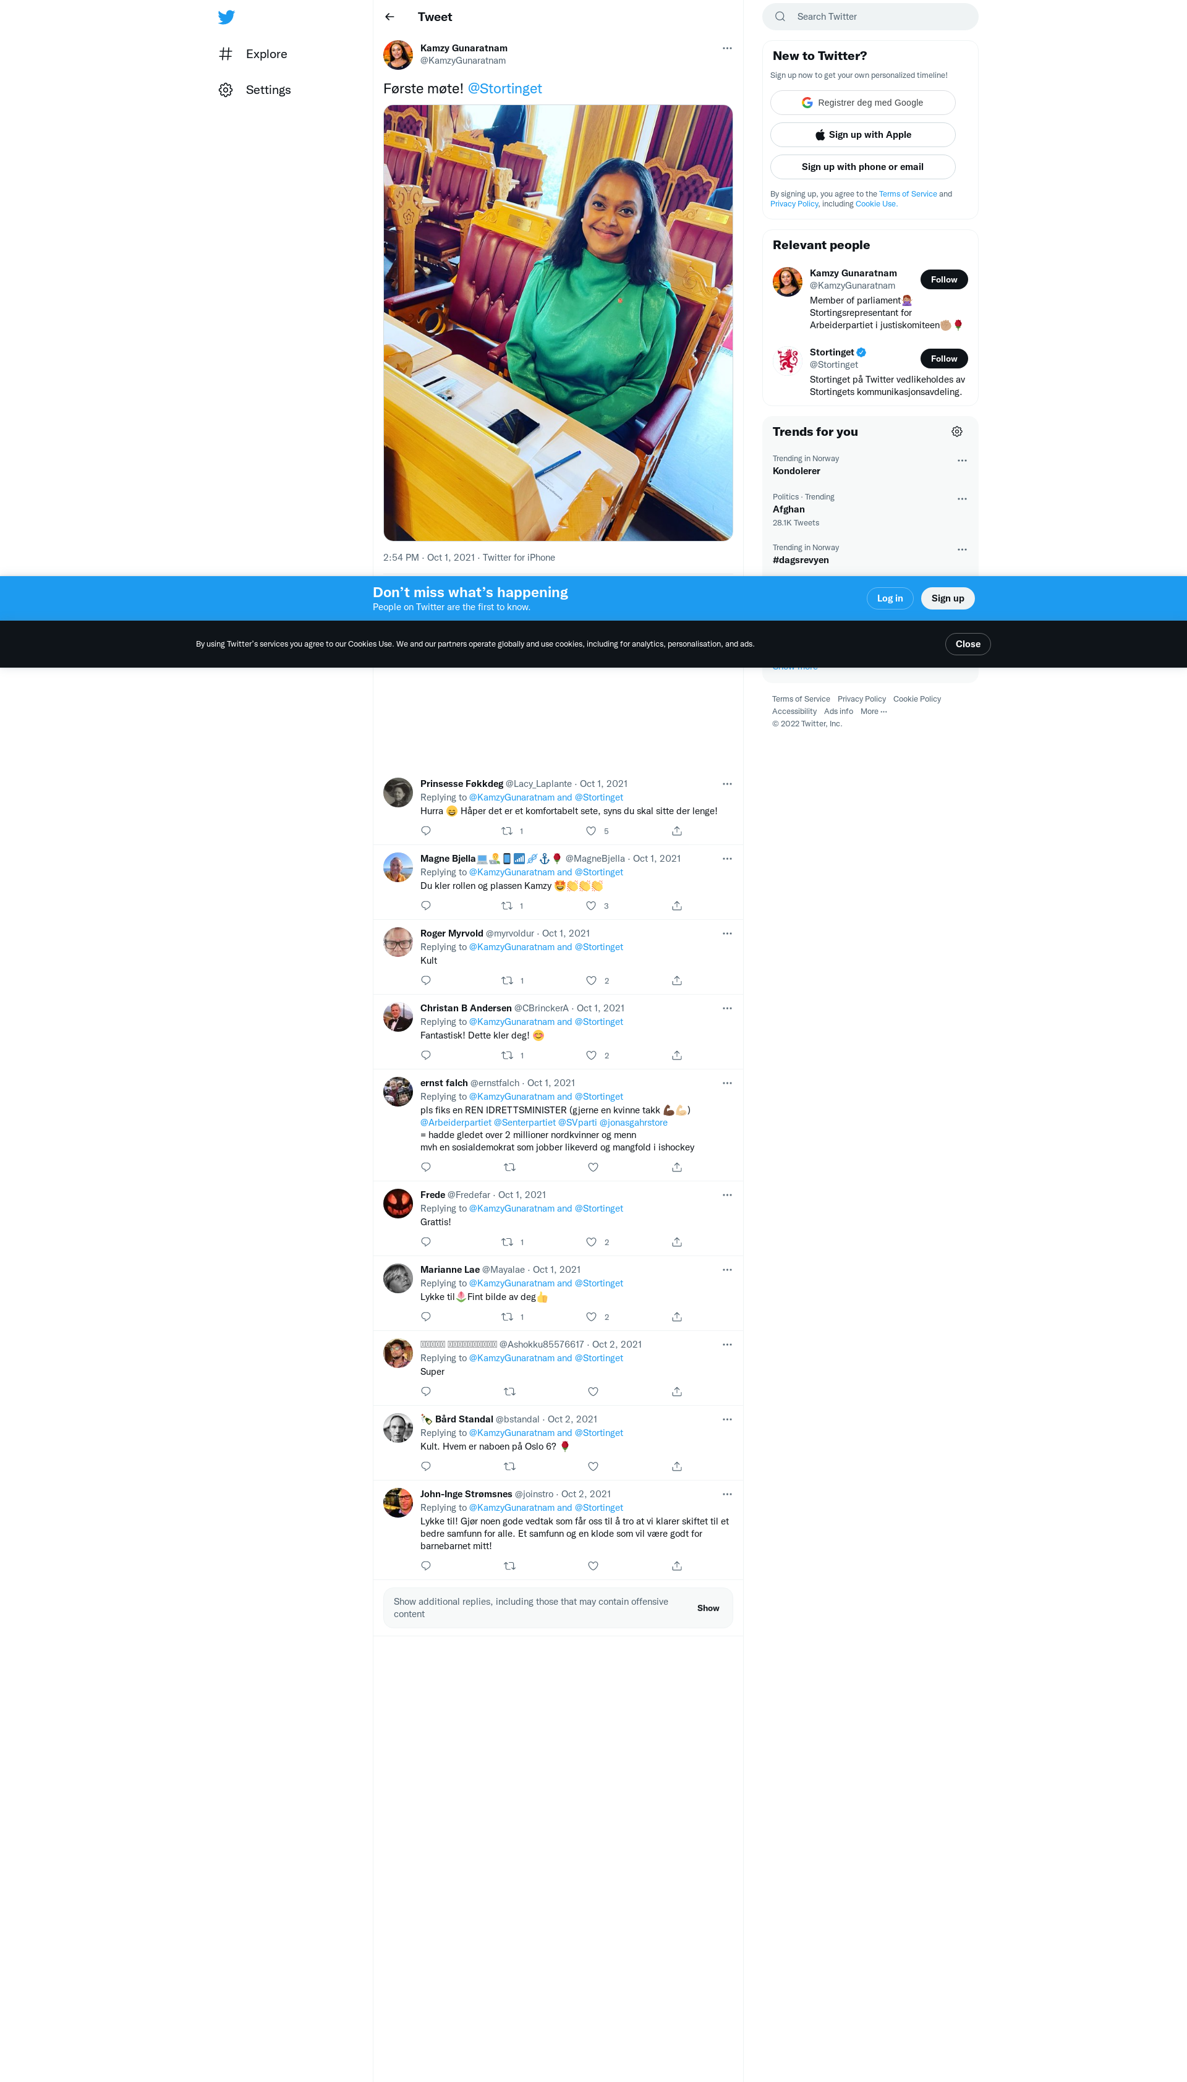1187x2082 pixels.
Task: Open the tweet's photo
Action: (558, 323)
